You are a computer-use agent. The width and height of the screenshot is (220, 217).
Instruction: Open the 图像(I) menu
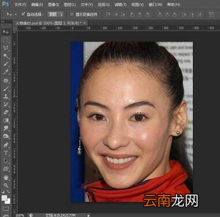53,5
